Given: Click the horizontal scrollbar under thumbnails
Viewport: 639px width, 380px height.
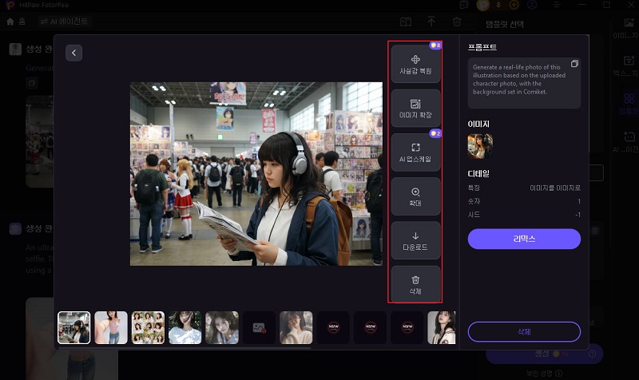Looking at the screenshot, I should pyautogui.click(x=185, y=348).
